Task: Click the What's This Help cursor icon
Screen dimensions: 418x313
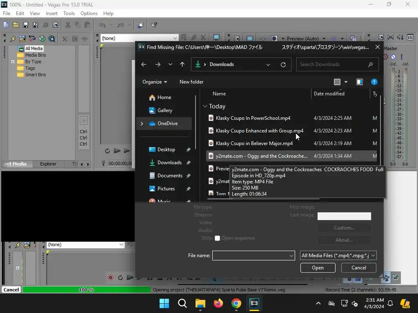Action: click(x=154, y=25)
